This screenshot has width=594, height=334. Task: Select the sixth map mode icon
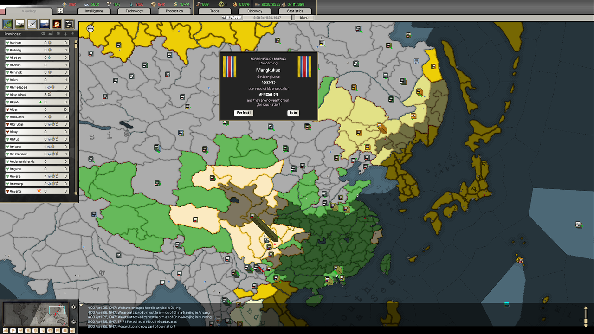tap(43, 330)
